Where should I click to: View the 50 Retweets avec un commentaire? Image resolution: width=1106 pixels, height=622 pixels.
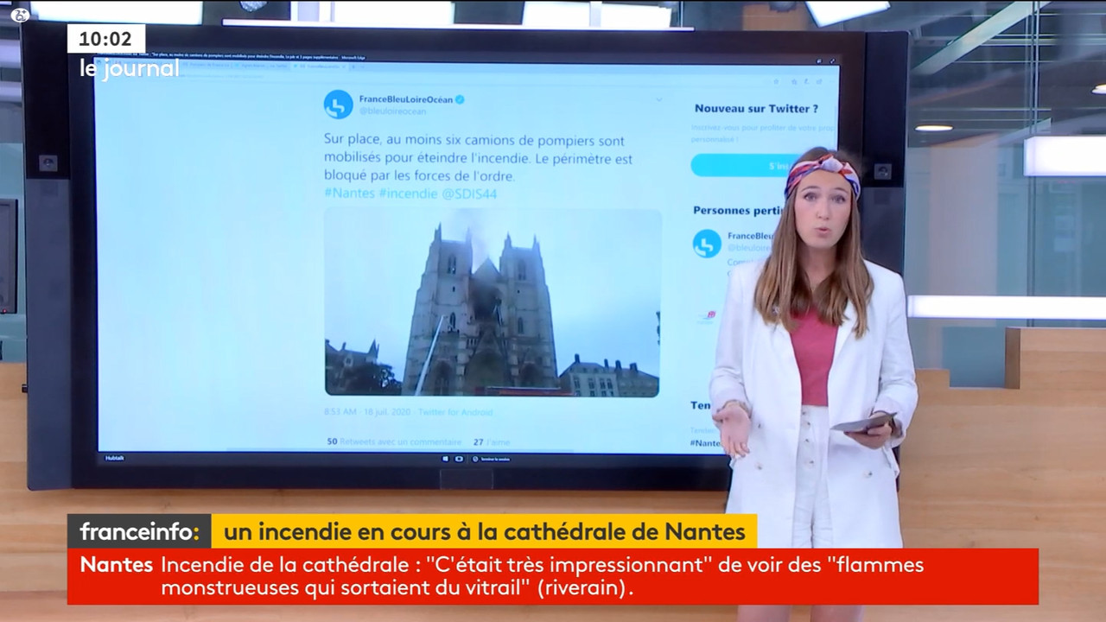coord(394,441)
